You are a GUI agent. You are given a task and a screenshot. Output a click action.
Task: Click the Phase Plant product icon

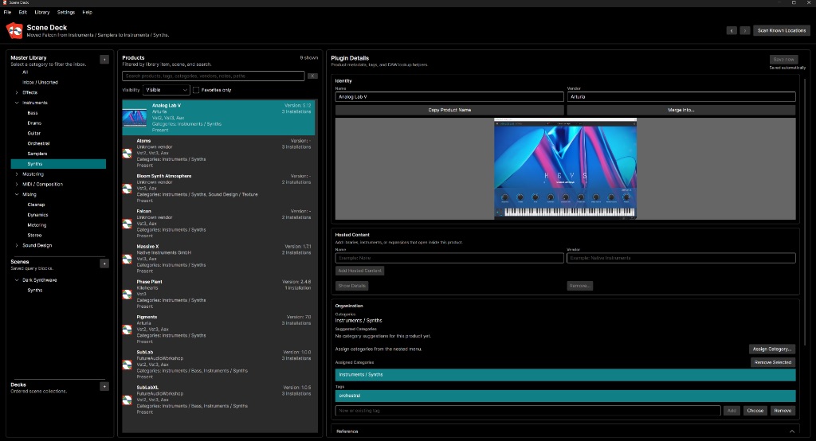point(127,295)
